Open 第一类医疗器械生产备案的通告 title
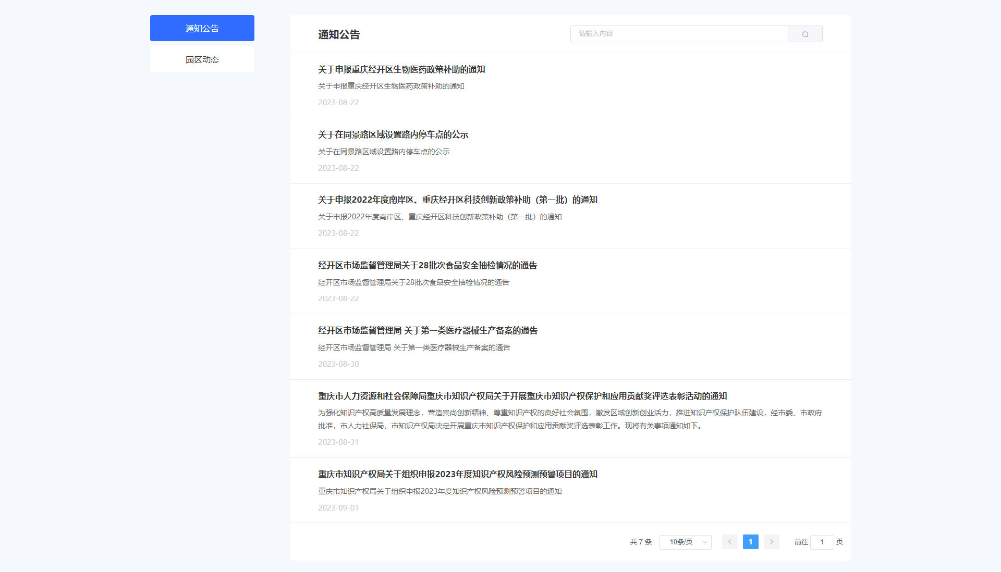This screenshot has height=572, width=1001. (428, 330)
